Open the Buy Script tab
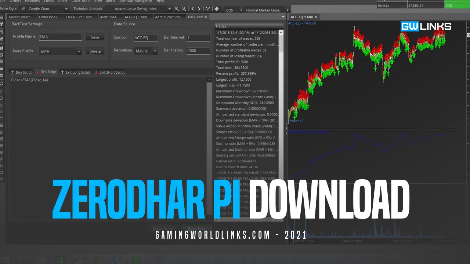Viewport: 470px width, 264px height. pyautogui.click(x=21, y=72)
